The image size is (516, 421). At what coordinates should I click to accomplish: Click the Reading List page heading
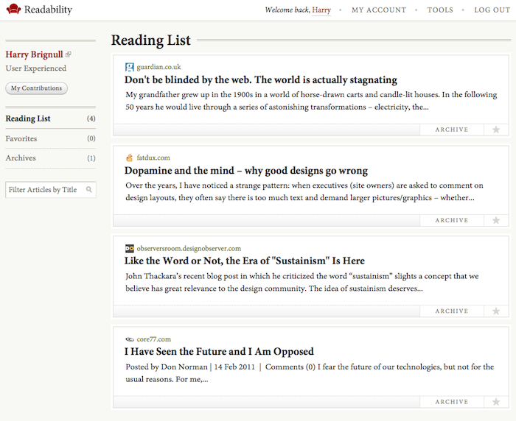[150, 40]
